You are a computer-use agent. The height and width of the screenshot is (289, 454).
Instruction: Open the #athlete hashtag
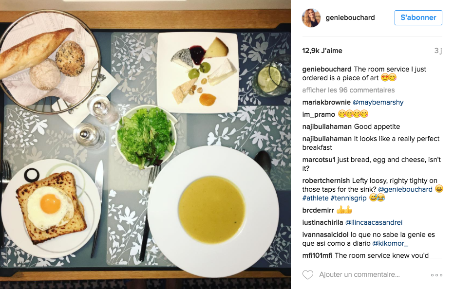(315, 198)
